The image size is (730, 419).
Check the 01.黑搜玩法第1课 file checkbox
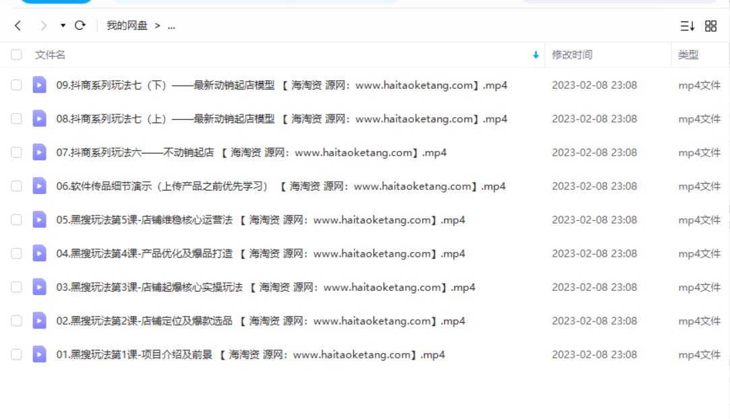[x=16, y=354]
